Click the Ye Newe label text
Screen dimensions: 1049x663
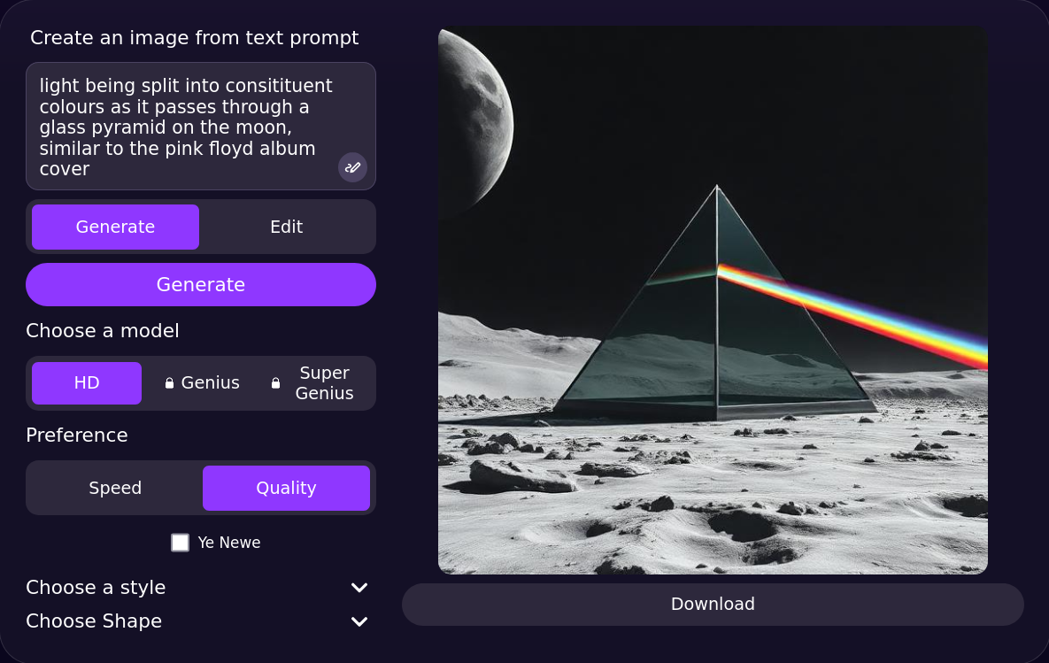pyautogui.click(x=228, y=543)
